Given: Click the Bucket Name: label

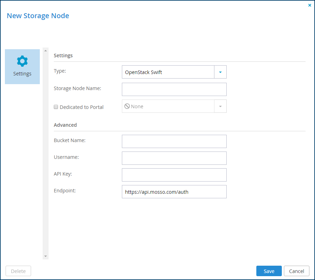Looking at the screenshot, I should (x=70, y=140).
